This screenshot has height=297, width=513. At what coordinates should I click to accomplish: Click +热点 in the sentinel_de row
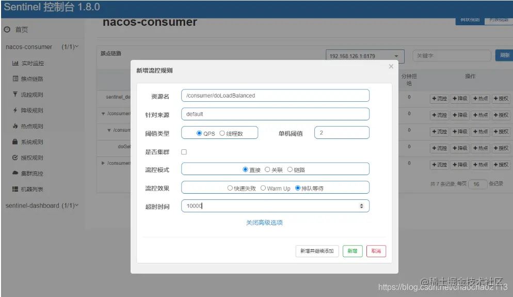pyautogui.click(x=480, y=99)
